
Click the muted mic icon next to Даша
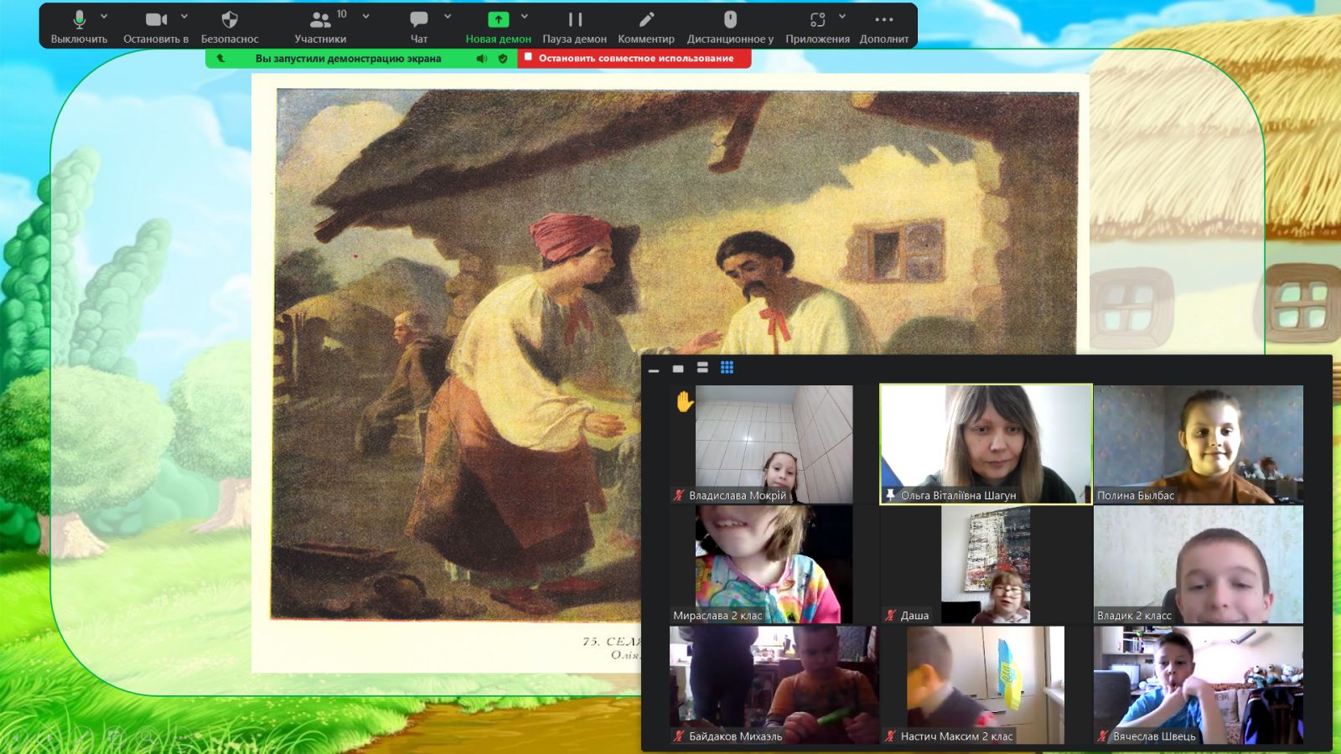click(x=891, y=615)
